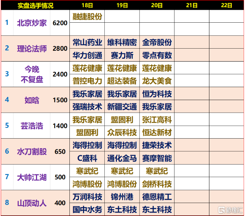245x216 pixels.
Task: Click the 维科精密 cell
Action: (122, 42)
